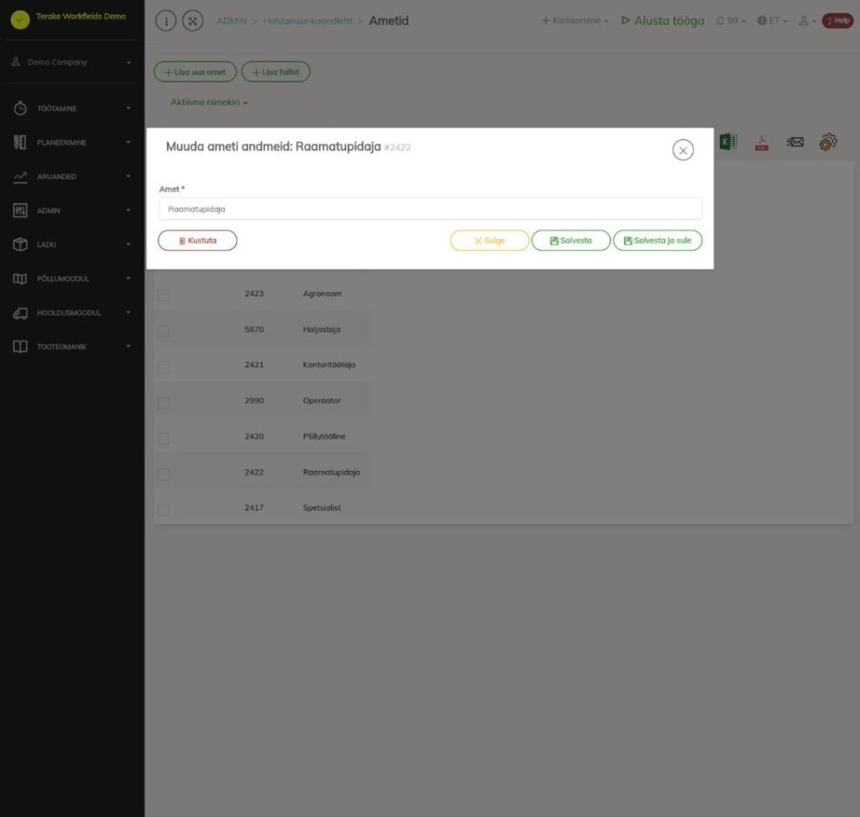This screenshot has width=860, height=817.
Task: Click Salvesta ja sule button
Action: coord(658,241)
